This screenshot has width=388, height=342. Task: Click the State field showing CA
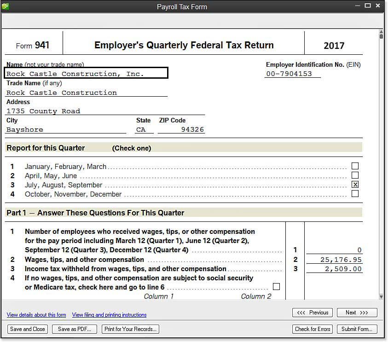(x=144, y=129)
